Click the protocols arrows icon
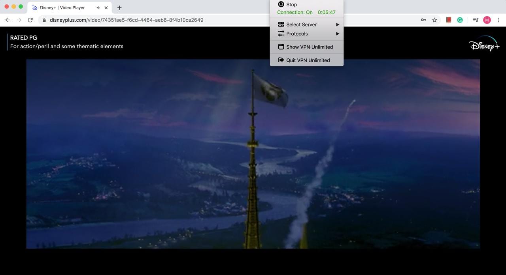 point(281,34)
